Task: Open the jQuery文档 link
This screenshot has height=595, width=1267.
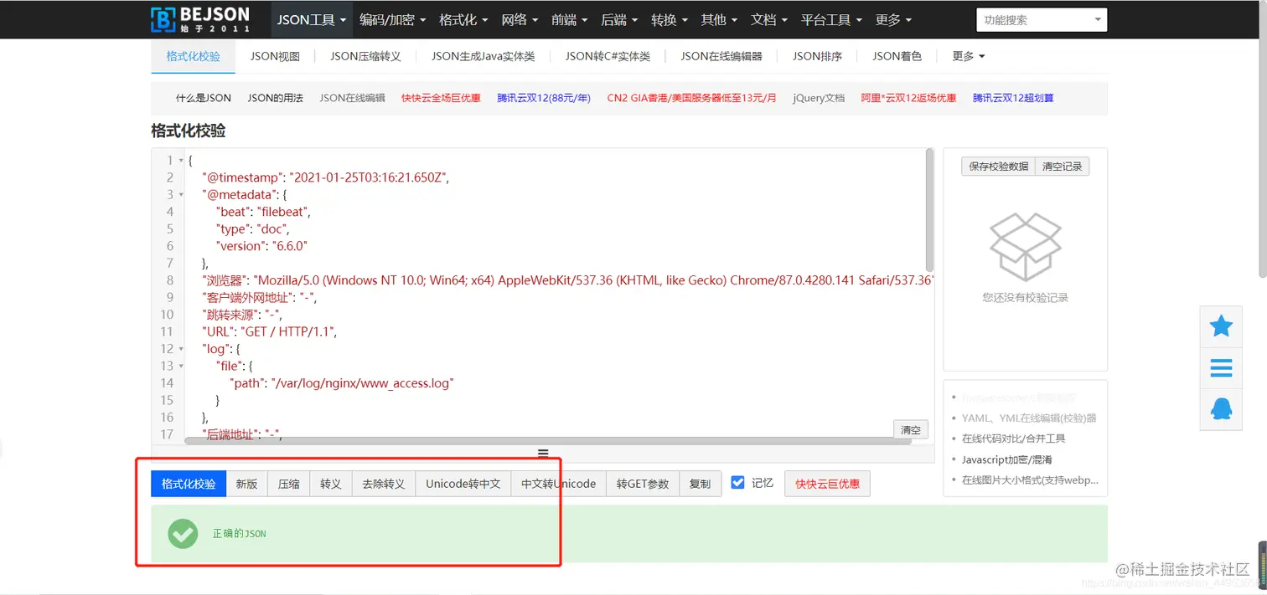Action: [x=819, y=98]
